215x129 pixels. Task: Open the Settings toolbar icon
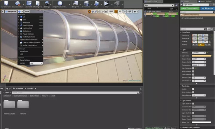coord(47,4)
